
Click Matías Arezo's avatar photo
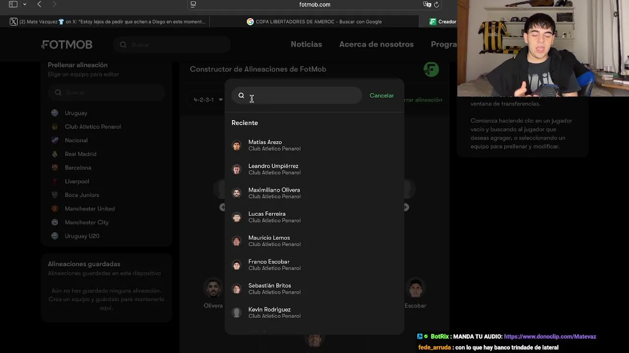(237, 145)
